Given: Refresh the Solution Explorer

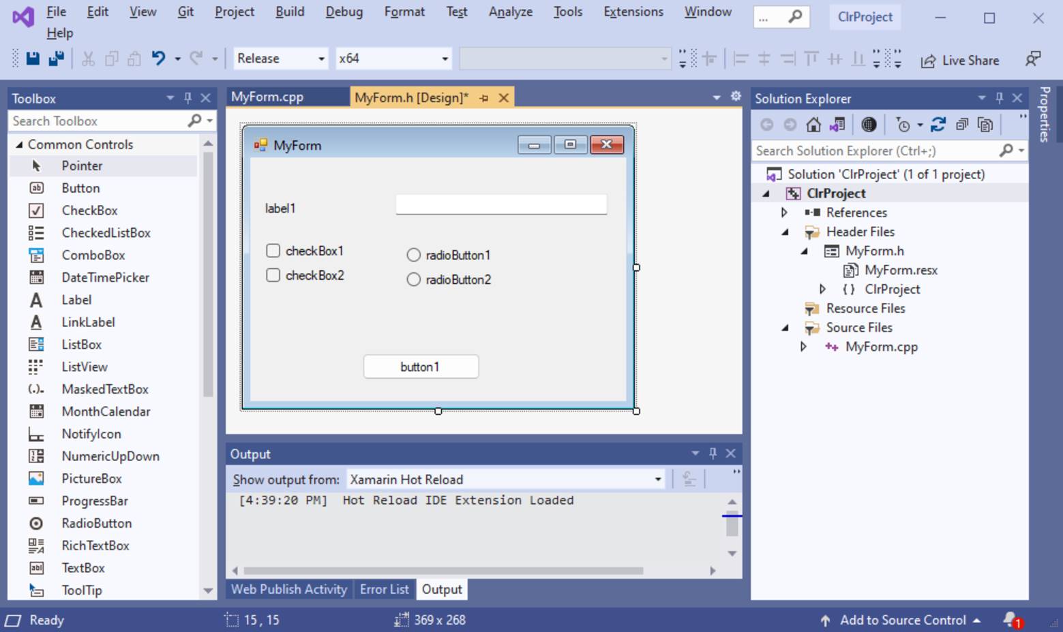Looking at the screenshot, I should click(x=938, y=124).
